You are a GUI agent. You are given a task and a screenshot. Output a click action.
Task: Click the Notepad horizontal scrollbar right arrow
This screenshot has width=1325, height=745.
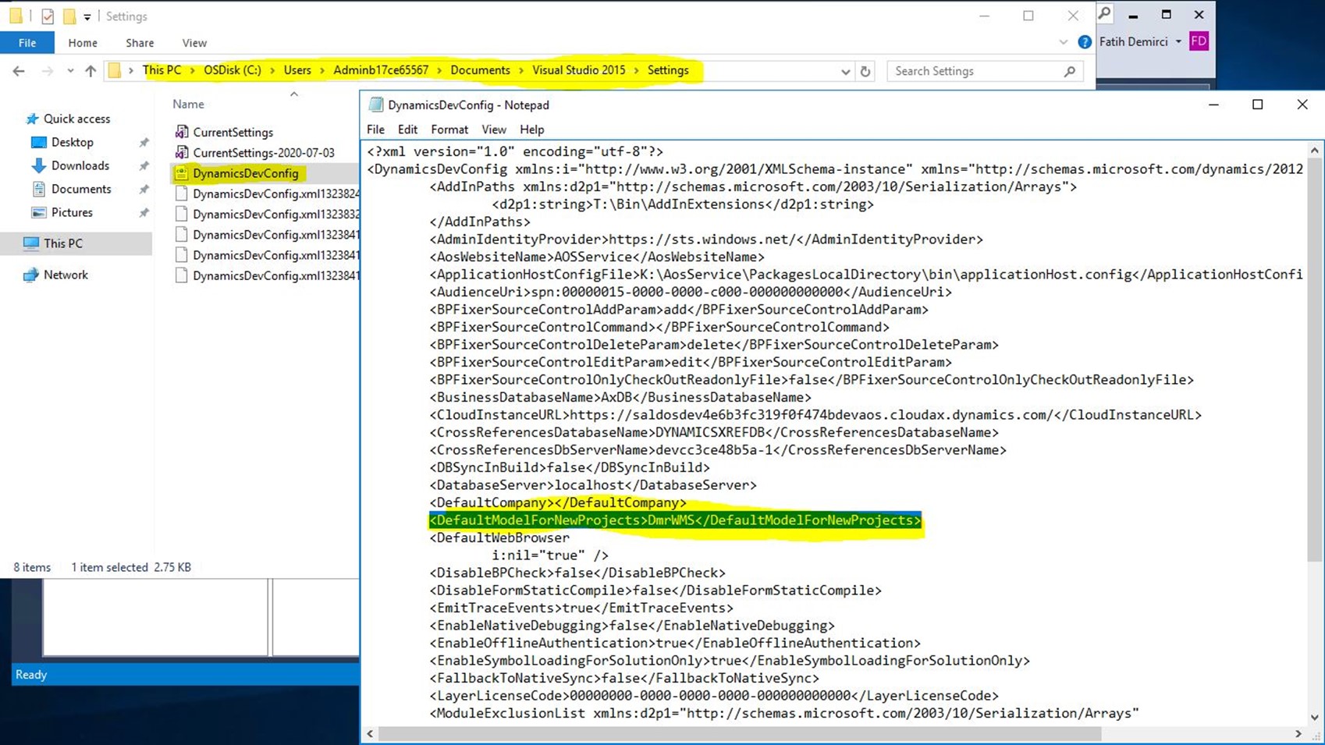(x=1298, y=733)
